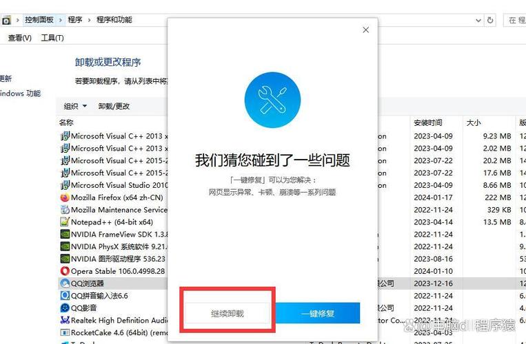Screen dimensions: 526x344
Task: Click the Realtek High Definition Audio icon
Action: 65,320
